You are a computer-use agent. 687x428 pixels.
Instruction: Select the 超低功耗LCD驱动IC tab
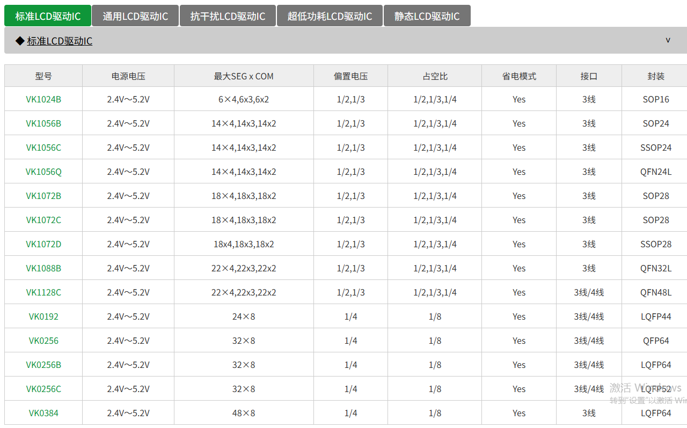pyautogui.click(x=330, y=16)
